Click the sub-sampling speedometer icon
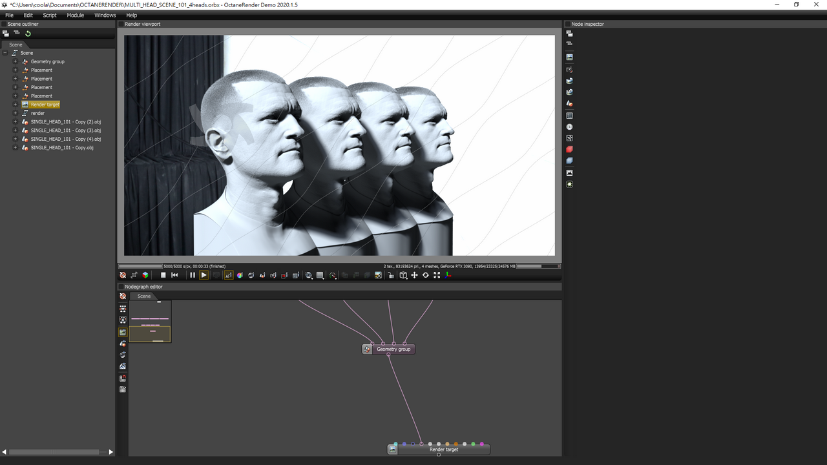 coord(332,275)
